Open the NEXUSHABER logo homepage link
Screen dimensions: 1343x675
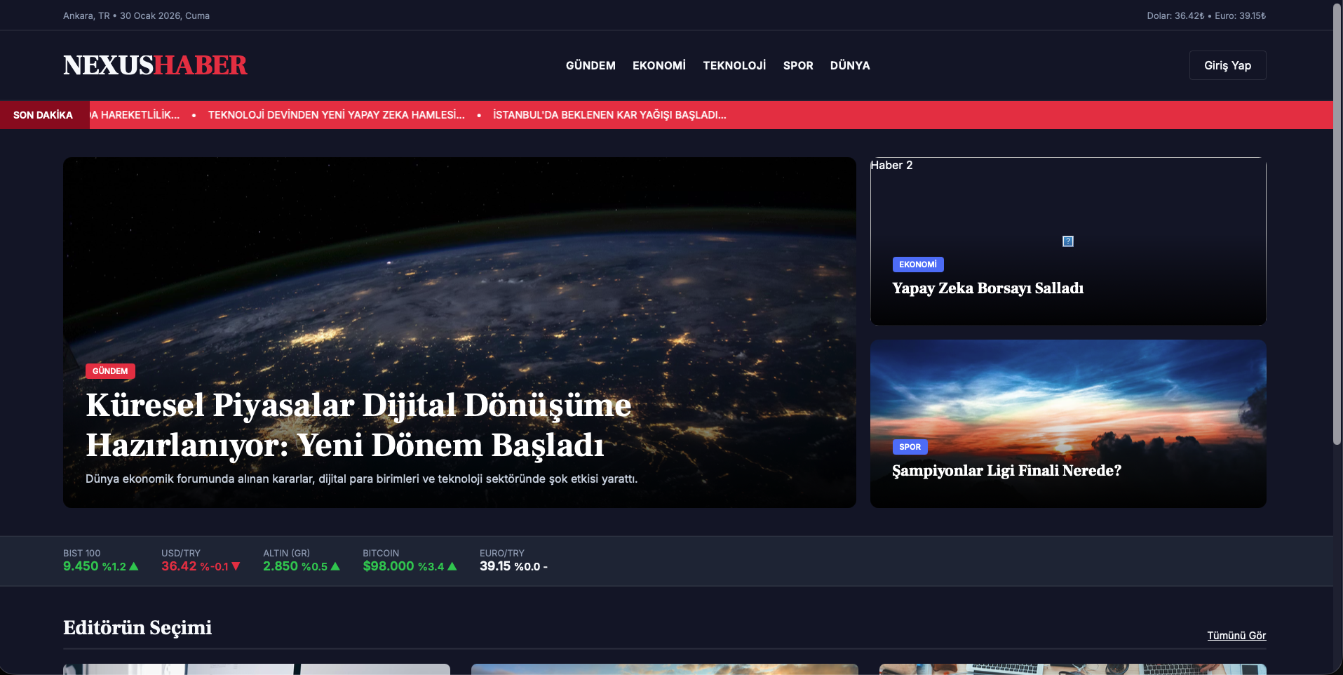[155, 65]
